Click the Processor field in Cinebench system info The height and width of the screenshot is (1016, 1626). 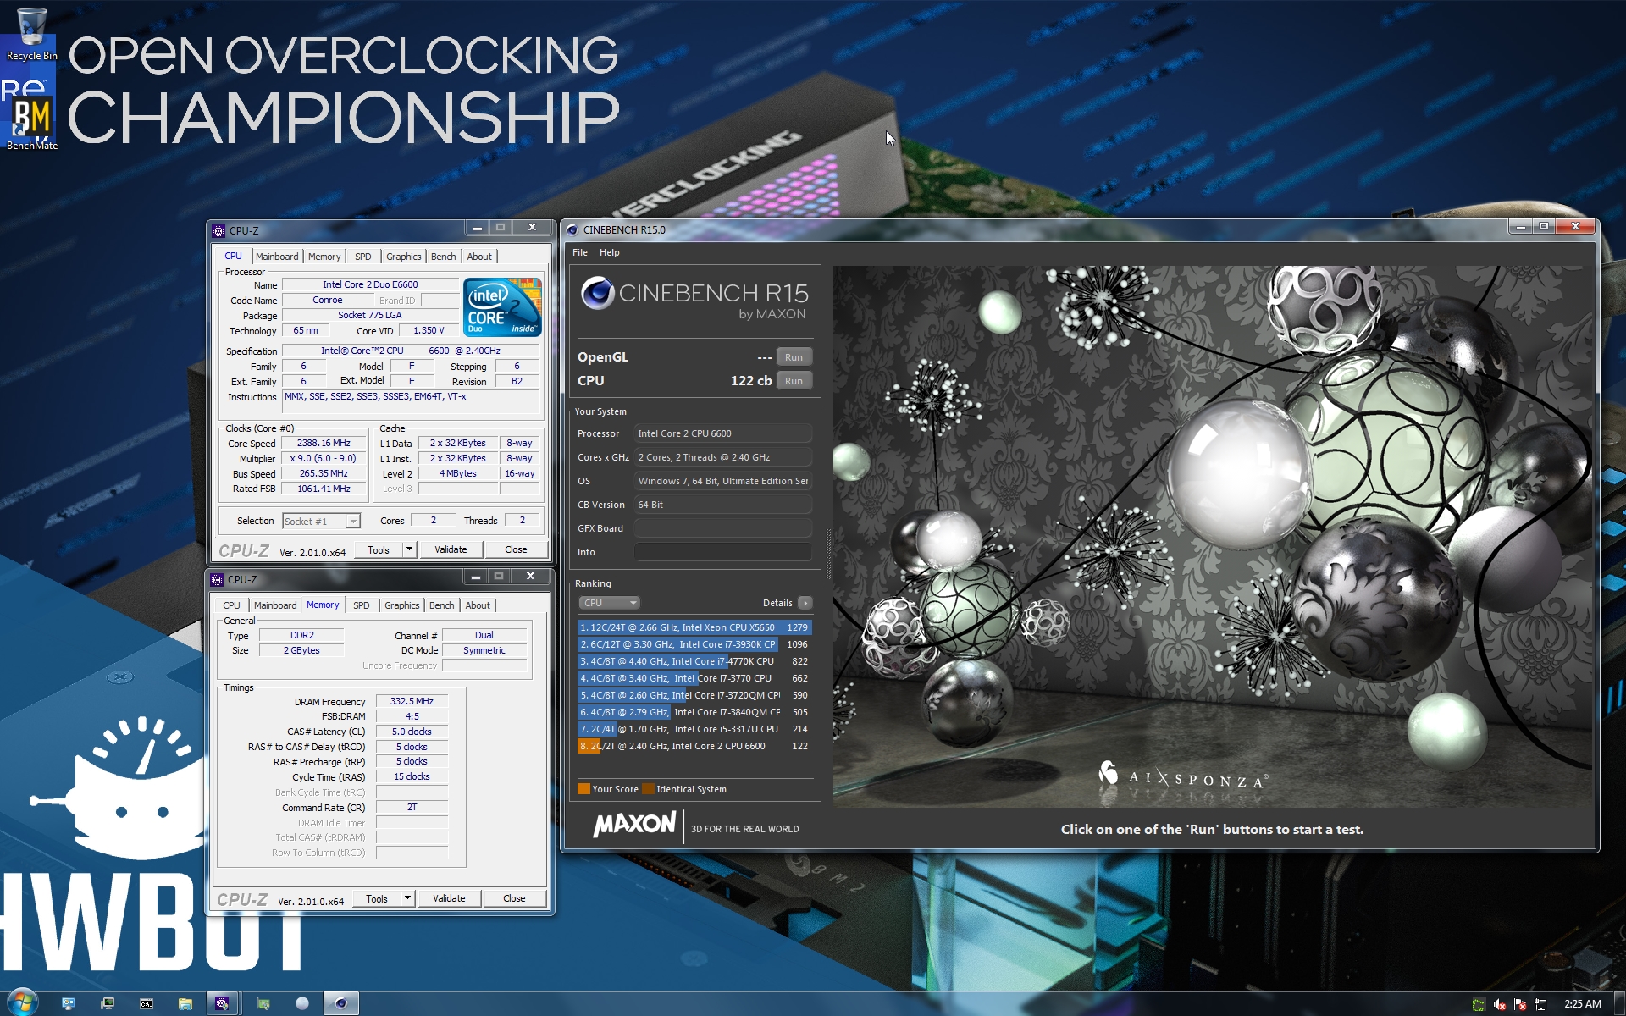[x=723, y=433]
